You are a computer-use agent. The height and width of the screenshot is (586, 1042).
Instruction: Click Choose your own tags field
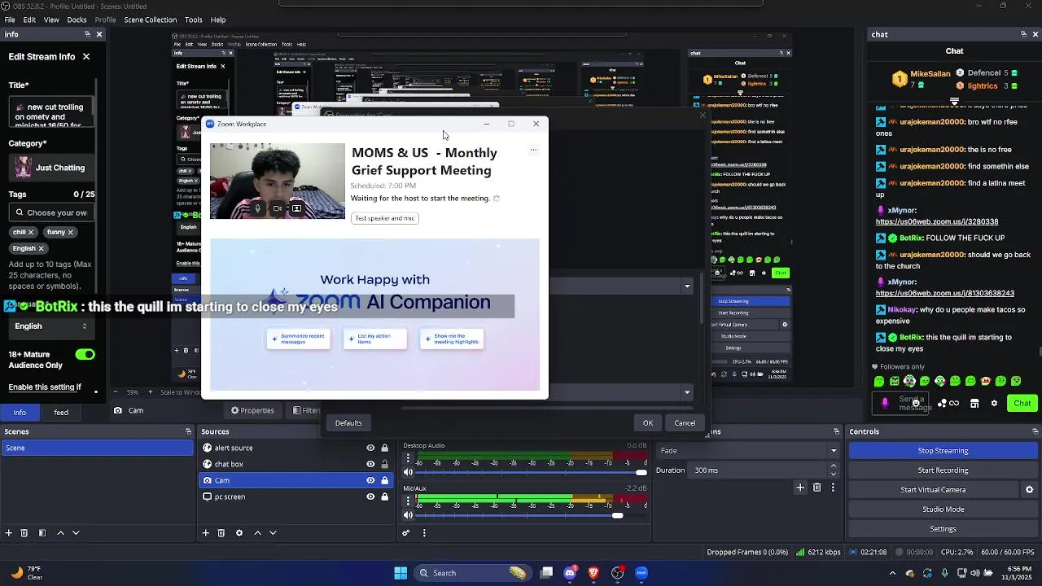point(52,212)
